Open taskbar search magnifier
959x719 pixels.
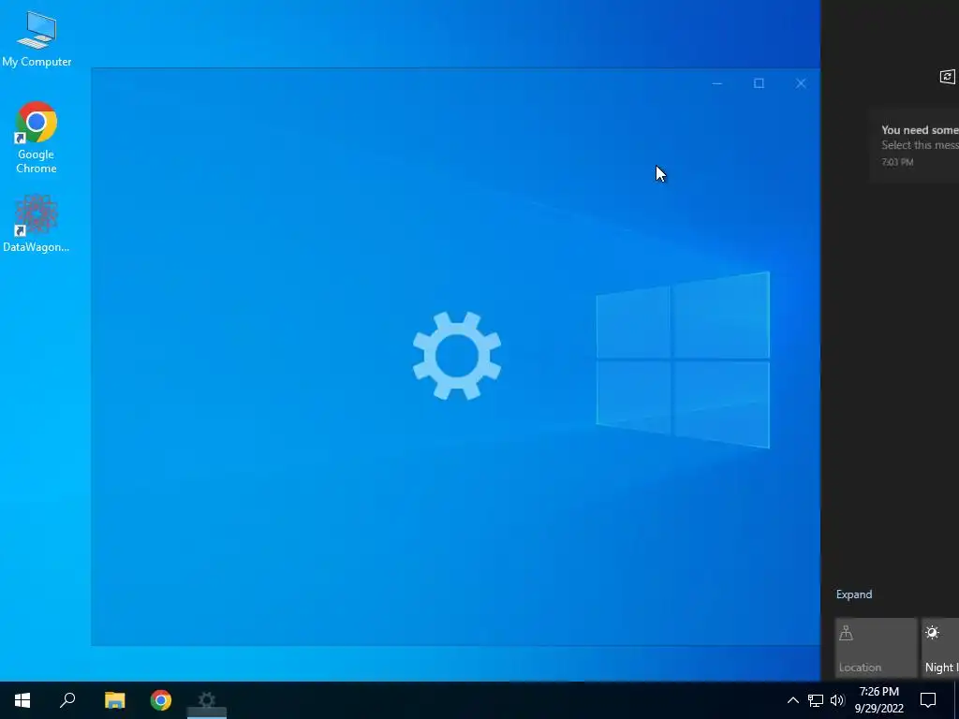(x=67, y=700)
